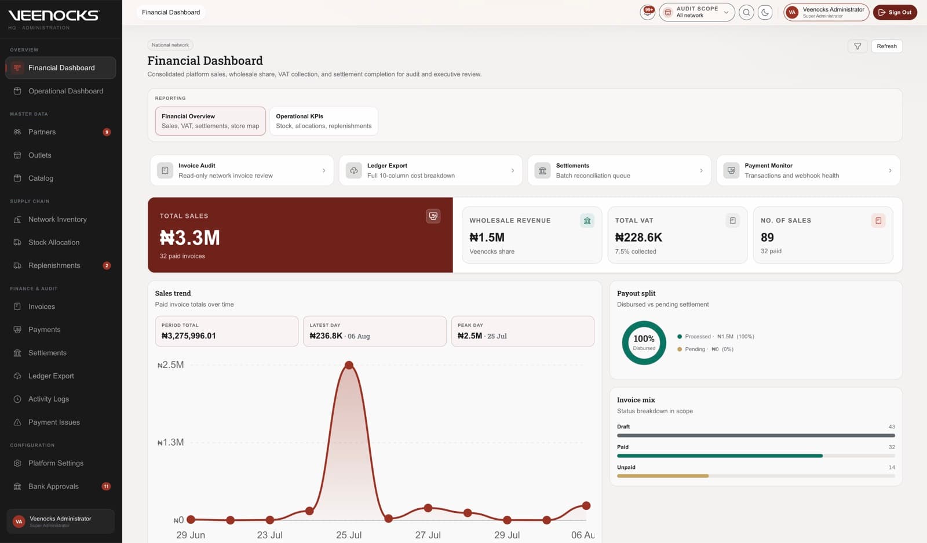
Task: Toggle dark mode with the moon icon
Action: tap(765, 12)
